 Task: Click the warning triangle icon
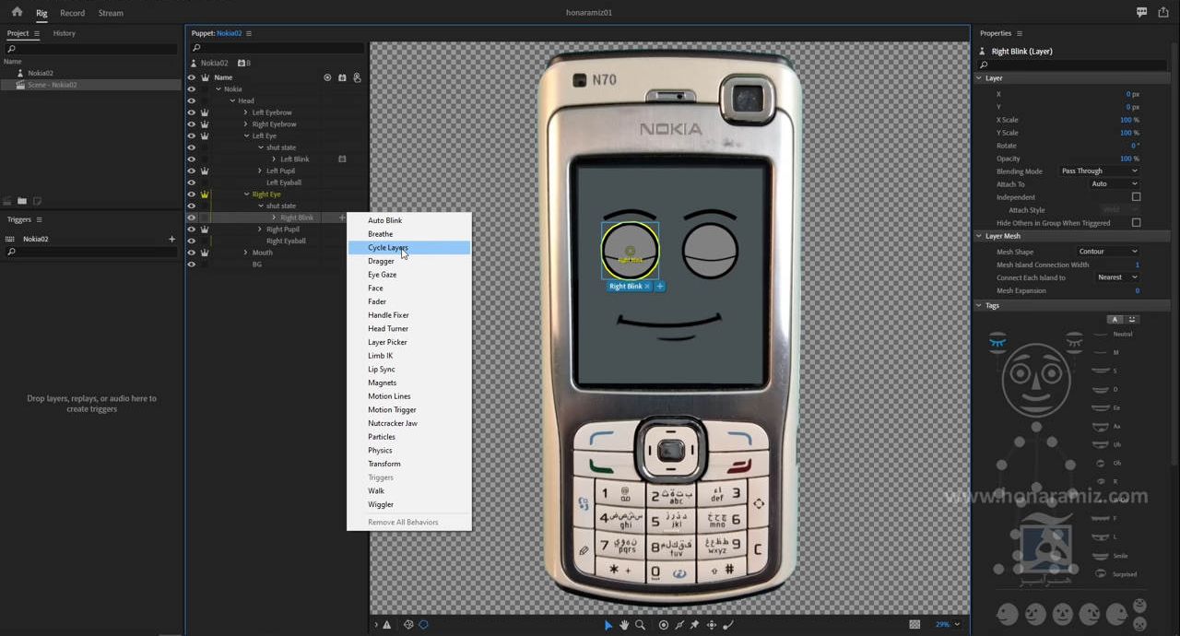pyautogui.click(x=386, y=624)
